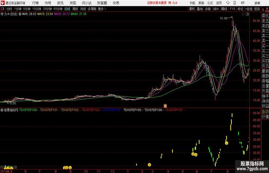Viewport: 269px width, 173px height.
Task: Click the TDXSTEP100 indicator label
Action: point(28,110)
